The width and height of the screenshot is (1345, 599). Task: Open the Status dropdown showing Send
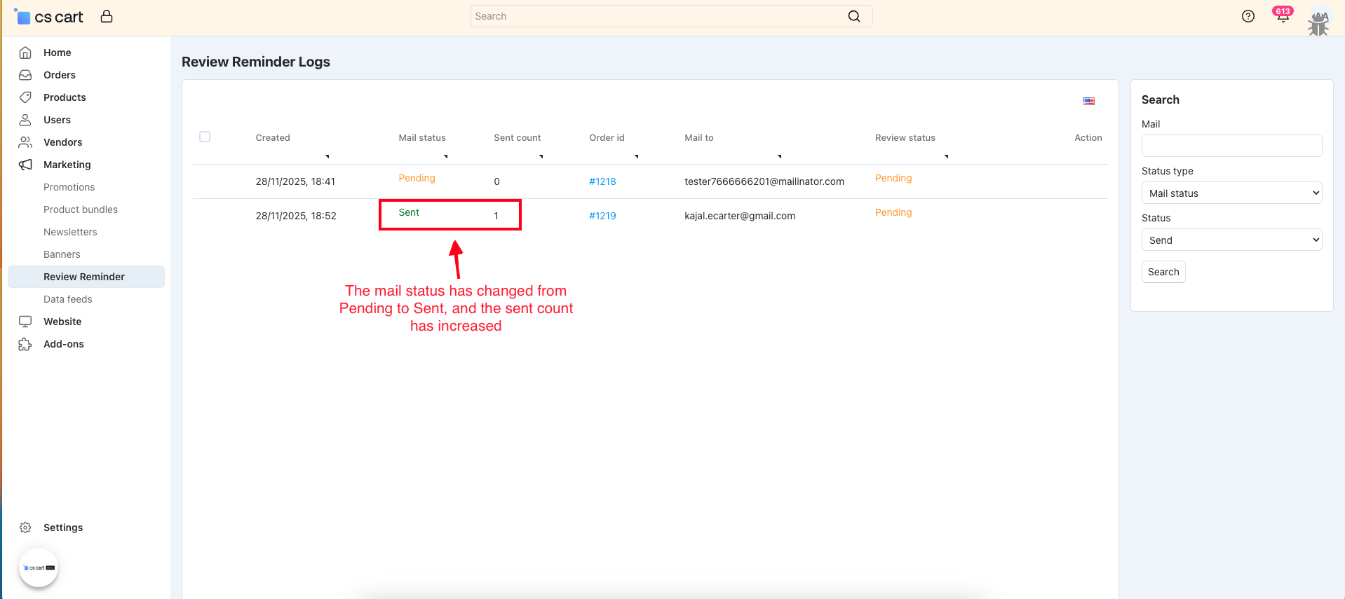click(1231, 240)
